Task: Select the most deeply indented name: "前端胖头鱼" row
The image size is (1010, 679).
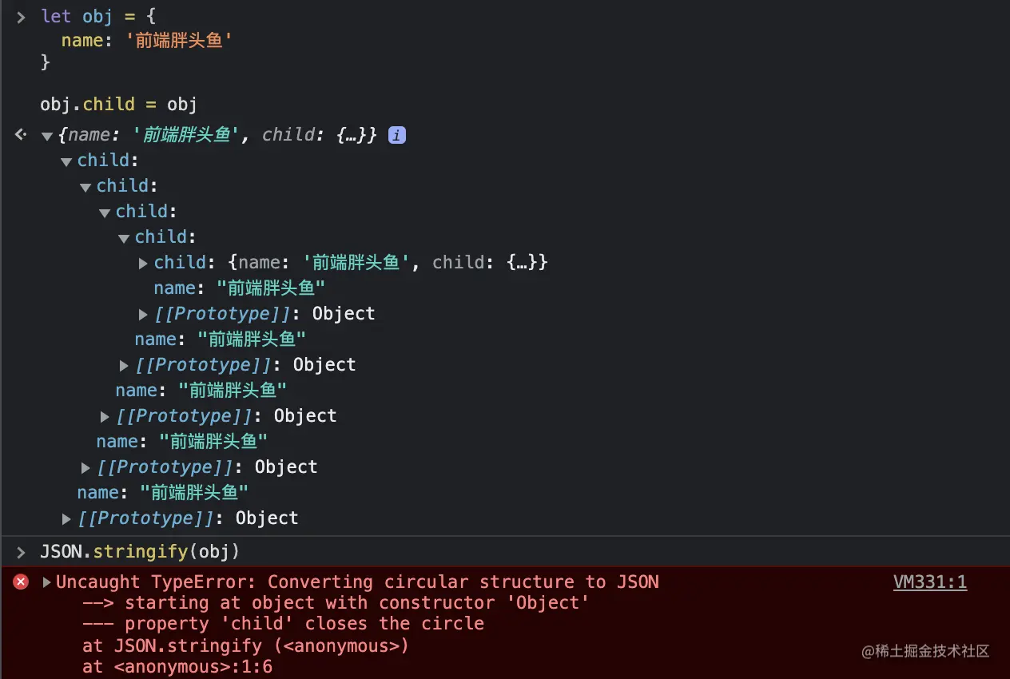Action: (x=239, y=288)
